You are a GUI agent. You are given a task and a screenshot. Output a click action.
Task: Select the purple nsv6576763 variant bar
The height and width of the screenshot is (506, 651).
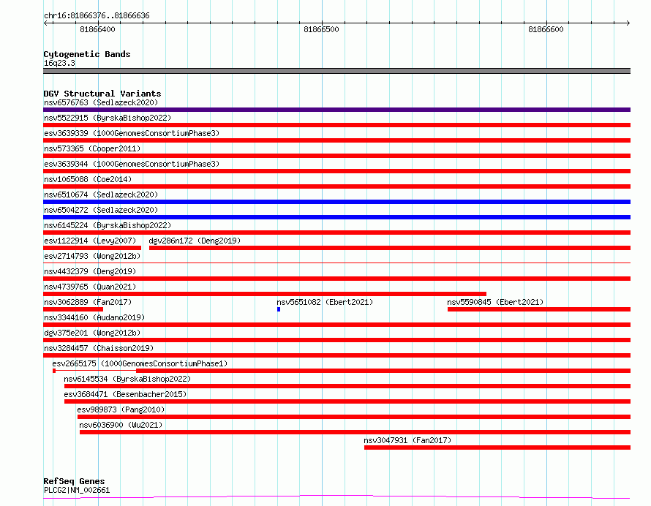[336, 110]
